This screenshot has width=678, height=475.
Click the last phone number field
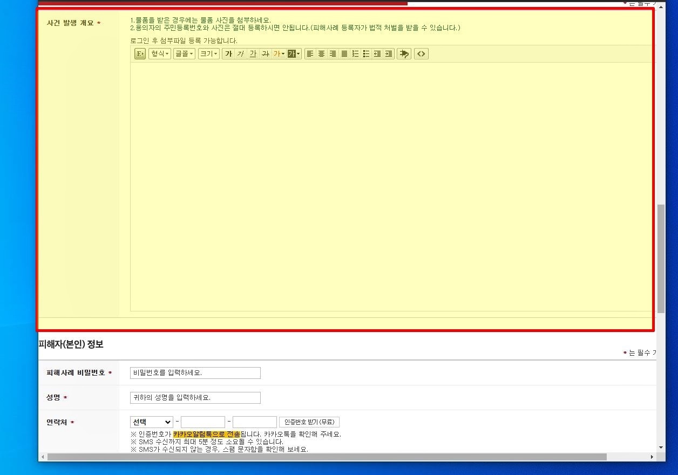[255, 422]
